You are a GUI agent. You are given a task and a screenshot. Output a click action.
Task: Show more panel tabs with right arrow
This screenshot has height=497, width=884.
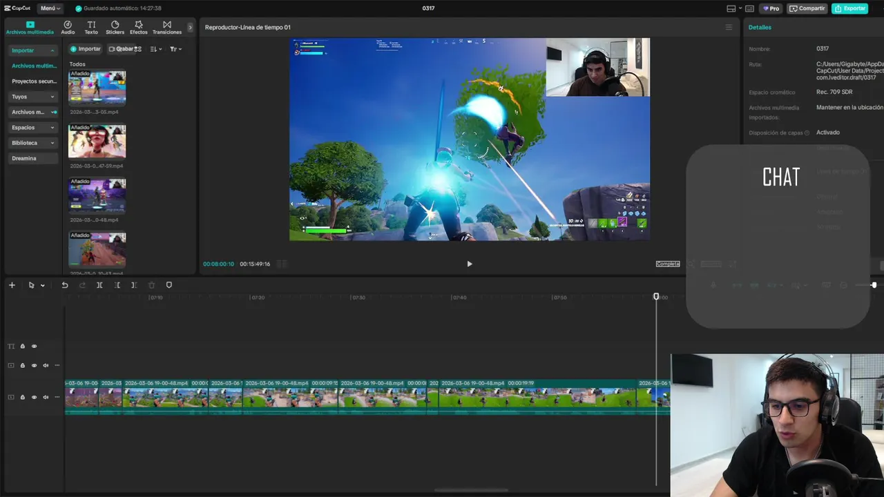[191, 28]
